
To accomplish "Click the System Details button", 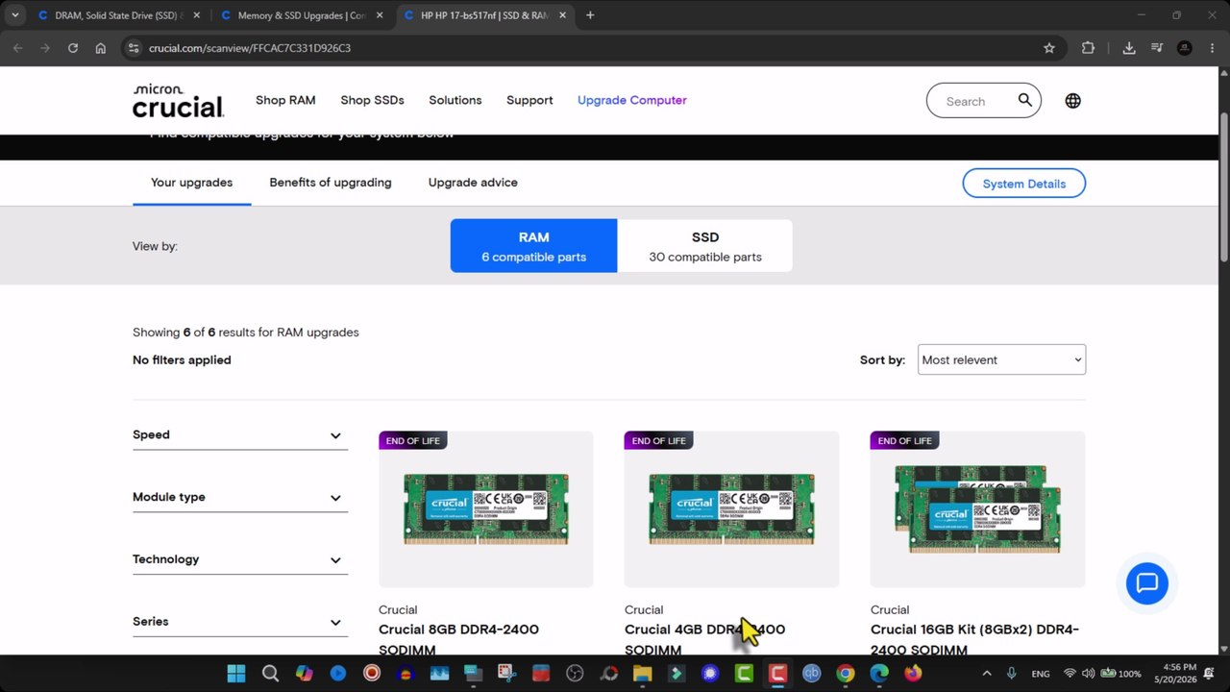I will [x=1024, y=184].
